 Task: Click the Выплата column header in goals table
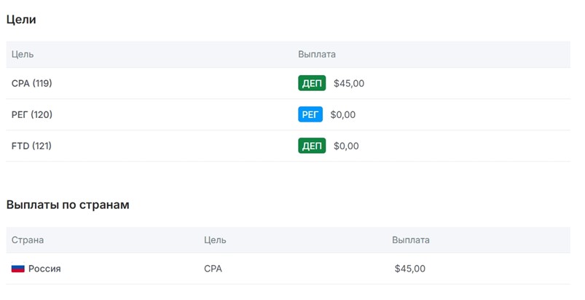click(317, 54)
